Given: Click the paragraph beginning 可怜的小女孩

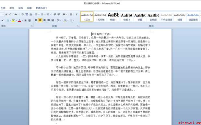Looking at the screenshot, I should (100, 71).
